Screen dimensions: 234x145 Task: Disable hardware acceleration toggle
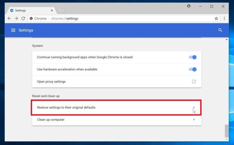[x=193, y=69]
